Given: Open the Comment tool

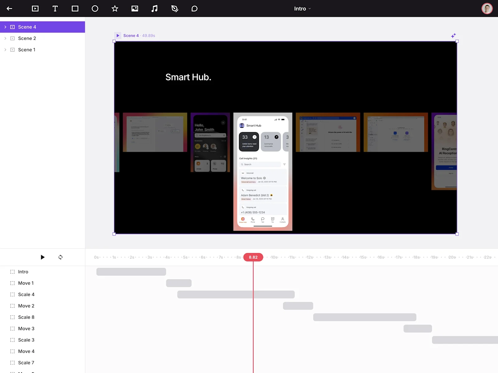Looking at the screenshot, I should coord(195,9).
